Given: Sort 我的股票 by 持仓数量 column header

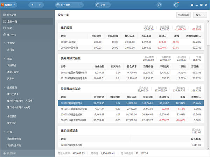Looking at the screenshot, I should coord(97,36).
